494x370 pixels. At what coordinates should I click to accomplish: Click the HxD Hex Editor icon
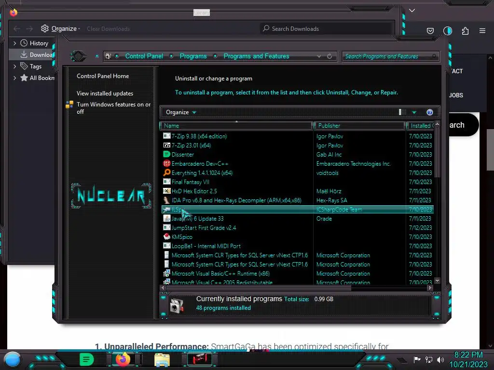pos(166,191)
